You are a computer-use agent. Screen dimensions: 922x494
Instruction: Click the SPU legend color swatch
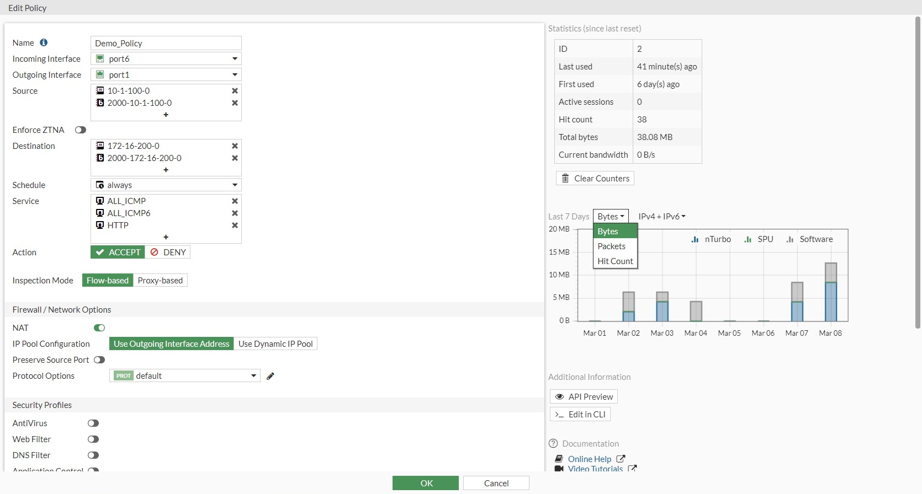tap(748, 239)
